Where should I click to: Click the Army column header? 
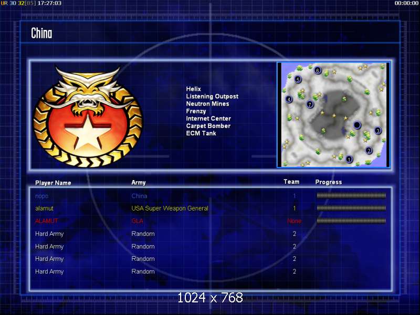click(139, 183)
